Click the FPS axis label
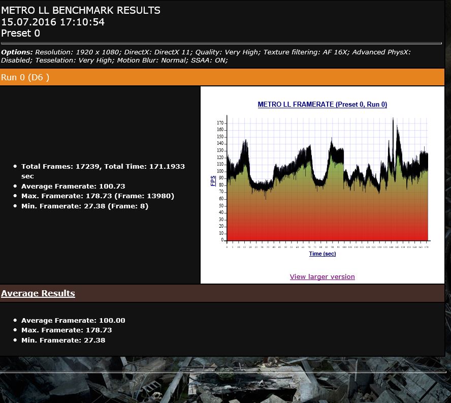 click(x=213, y=181)
